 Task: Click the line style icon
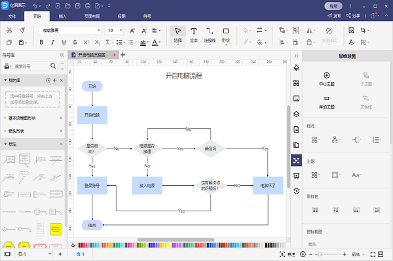click(x=259, y=30)
